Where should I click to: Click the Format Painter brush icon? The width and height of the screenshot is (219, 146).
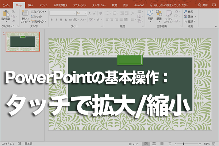point(13,21)
